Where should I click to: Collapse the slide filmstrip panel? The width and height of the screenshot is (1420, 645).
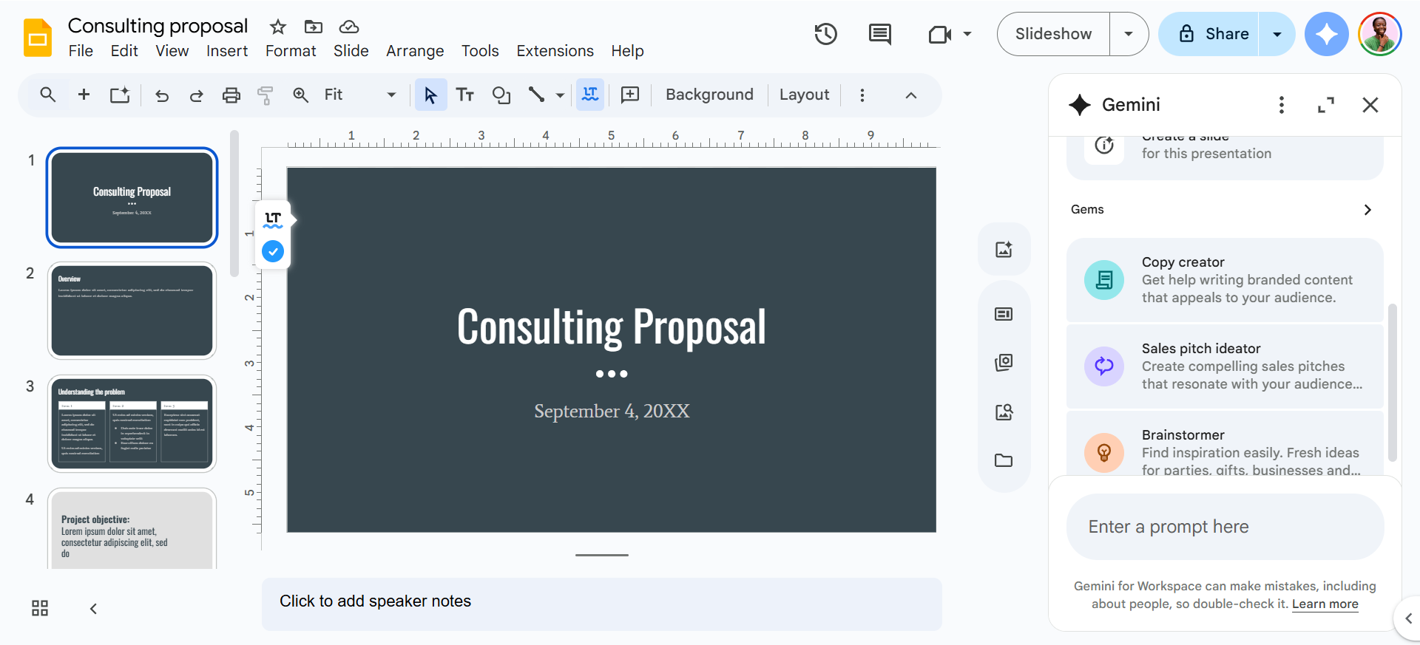click(93, 609)
